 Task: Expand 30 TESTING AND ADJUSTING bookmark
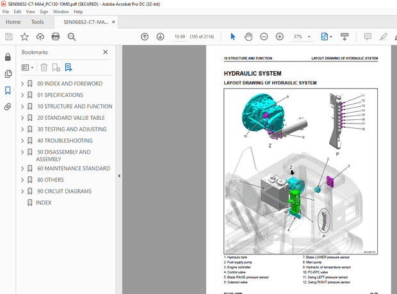click(22, 129)
